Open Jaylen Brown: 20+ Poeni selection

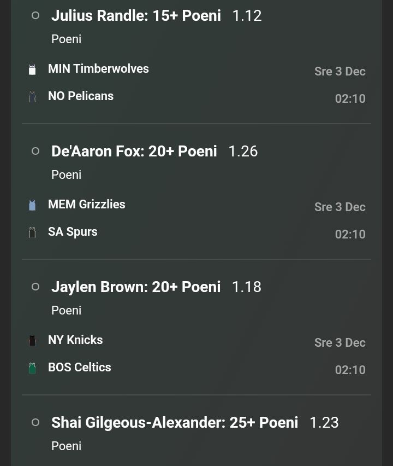[136, 287]
